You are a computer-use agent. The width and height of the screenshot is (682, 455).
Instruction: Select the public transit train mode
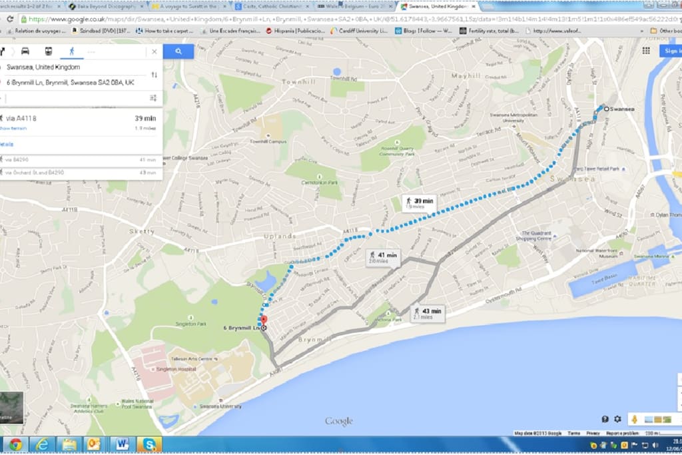(48, 51)
